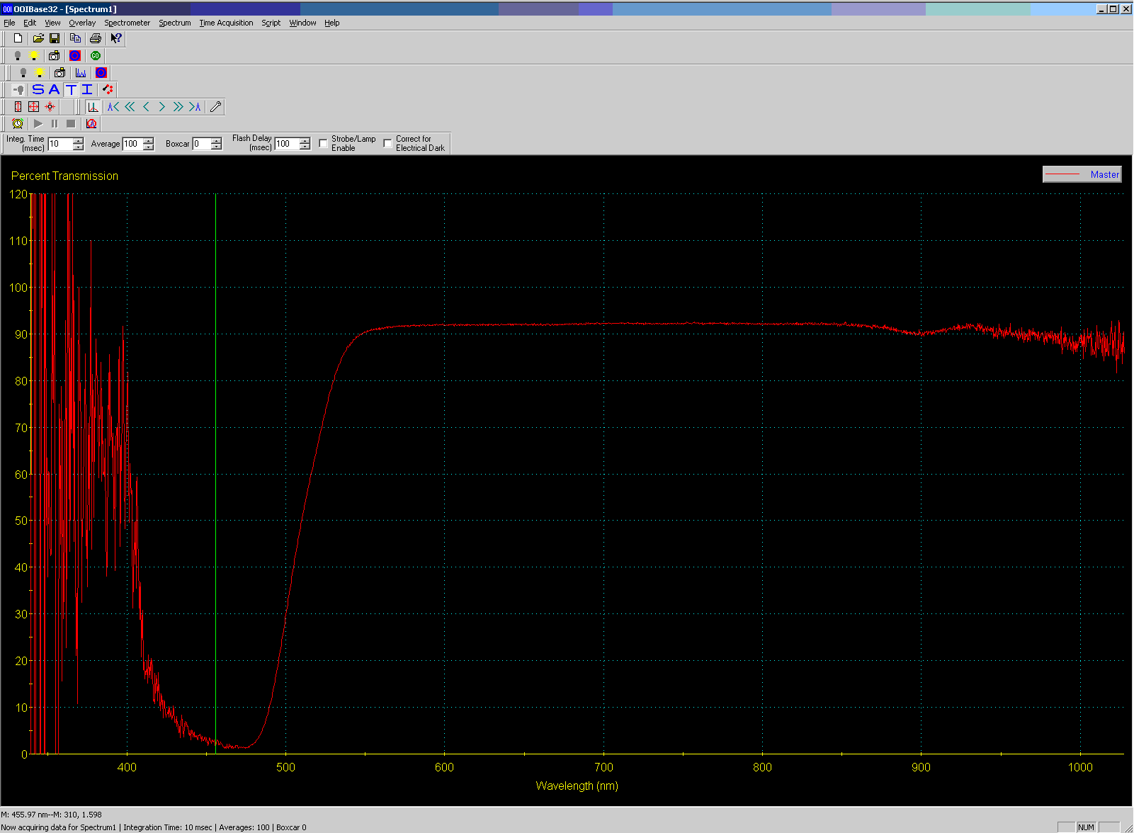Click the red crosshair unscale icon

(x=50, y=106)
